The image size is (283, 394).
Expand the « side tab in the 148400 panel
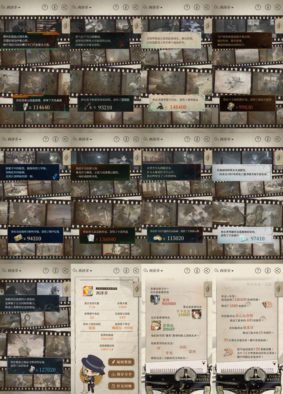tap(208, 26)
